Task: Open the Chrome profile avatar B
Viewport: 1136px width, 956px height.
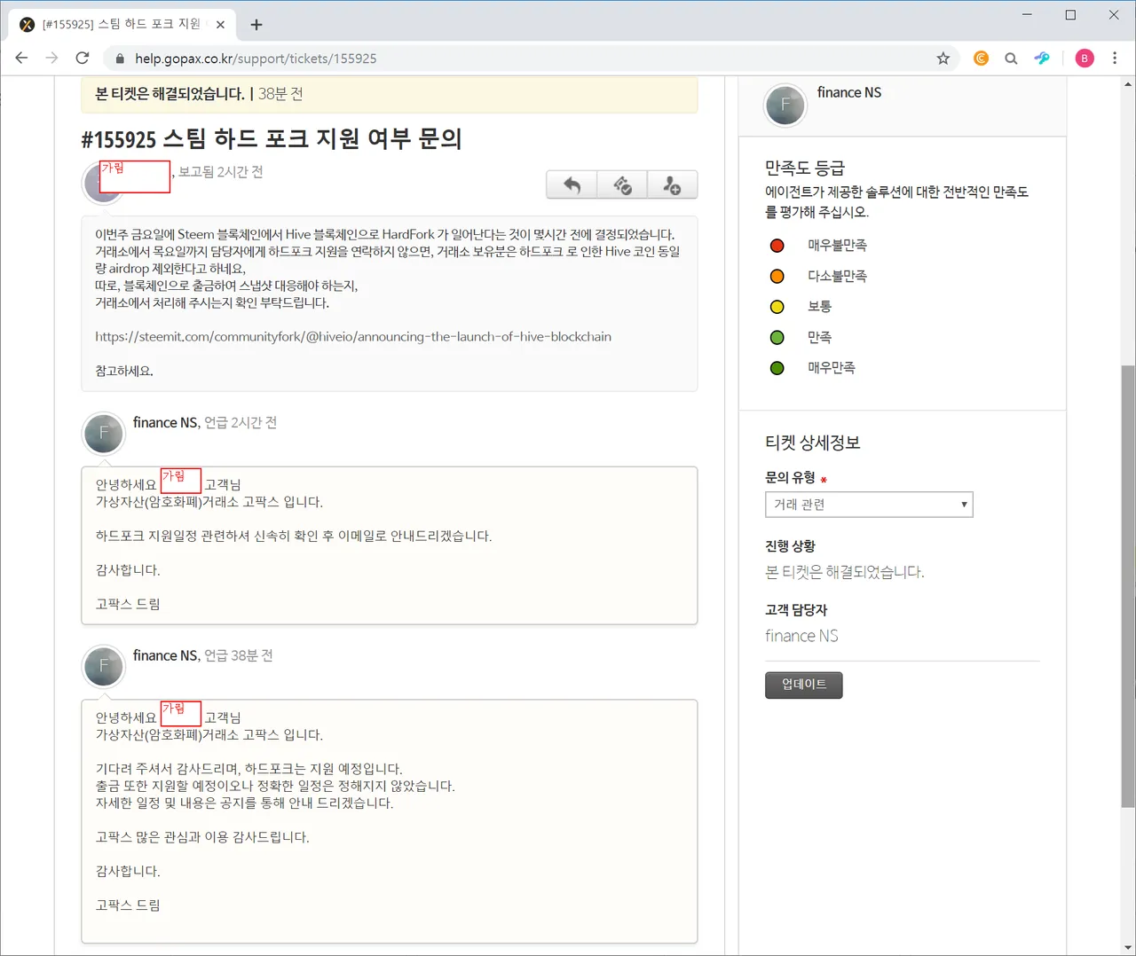Action: click(1085, 59)
